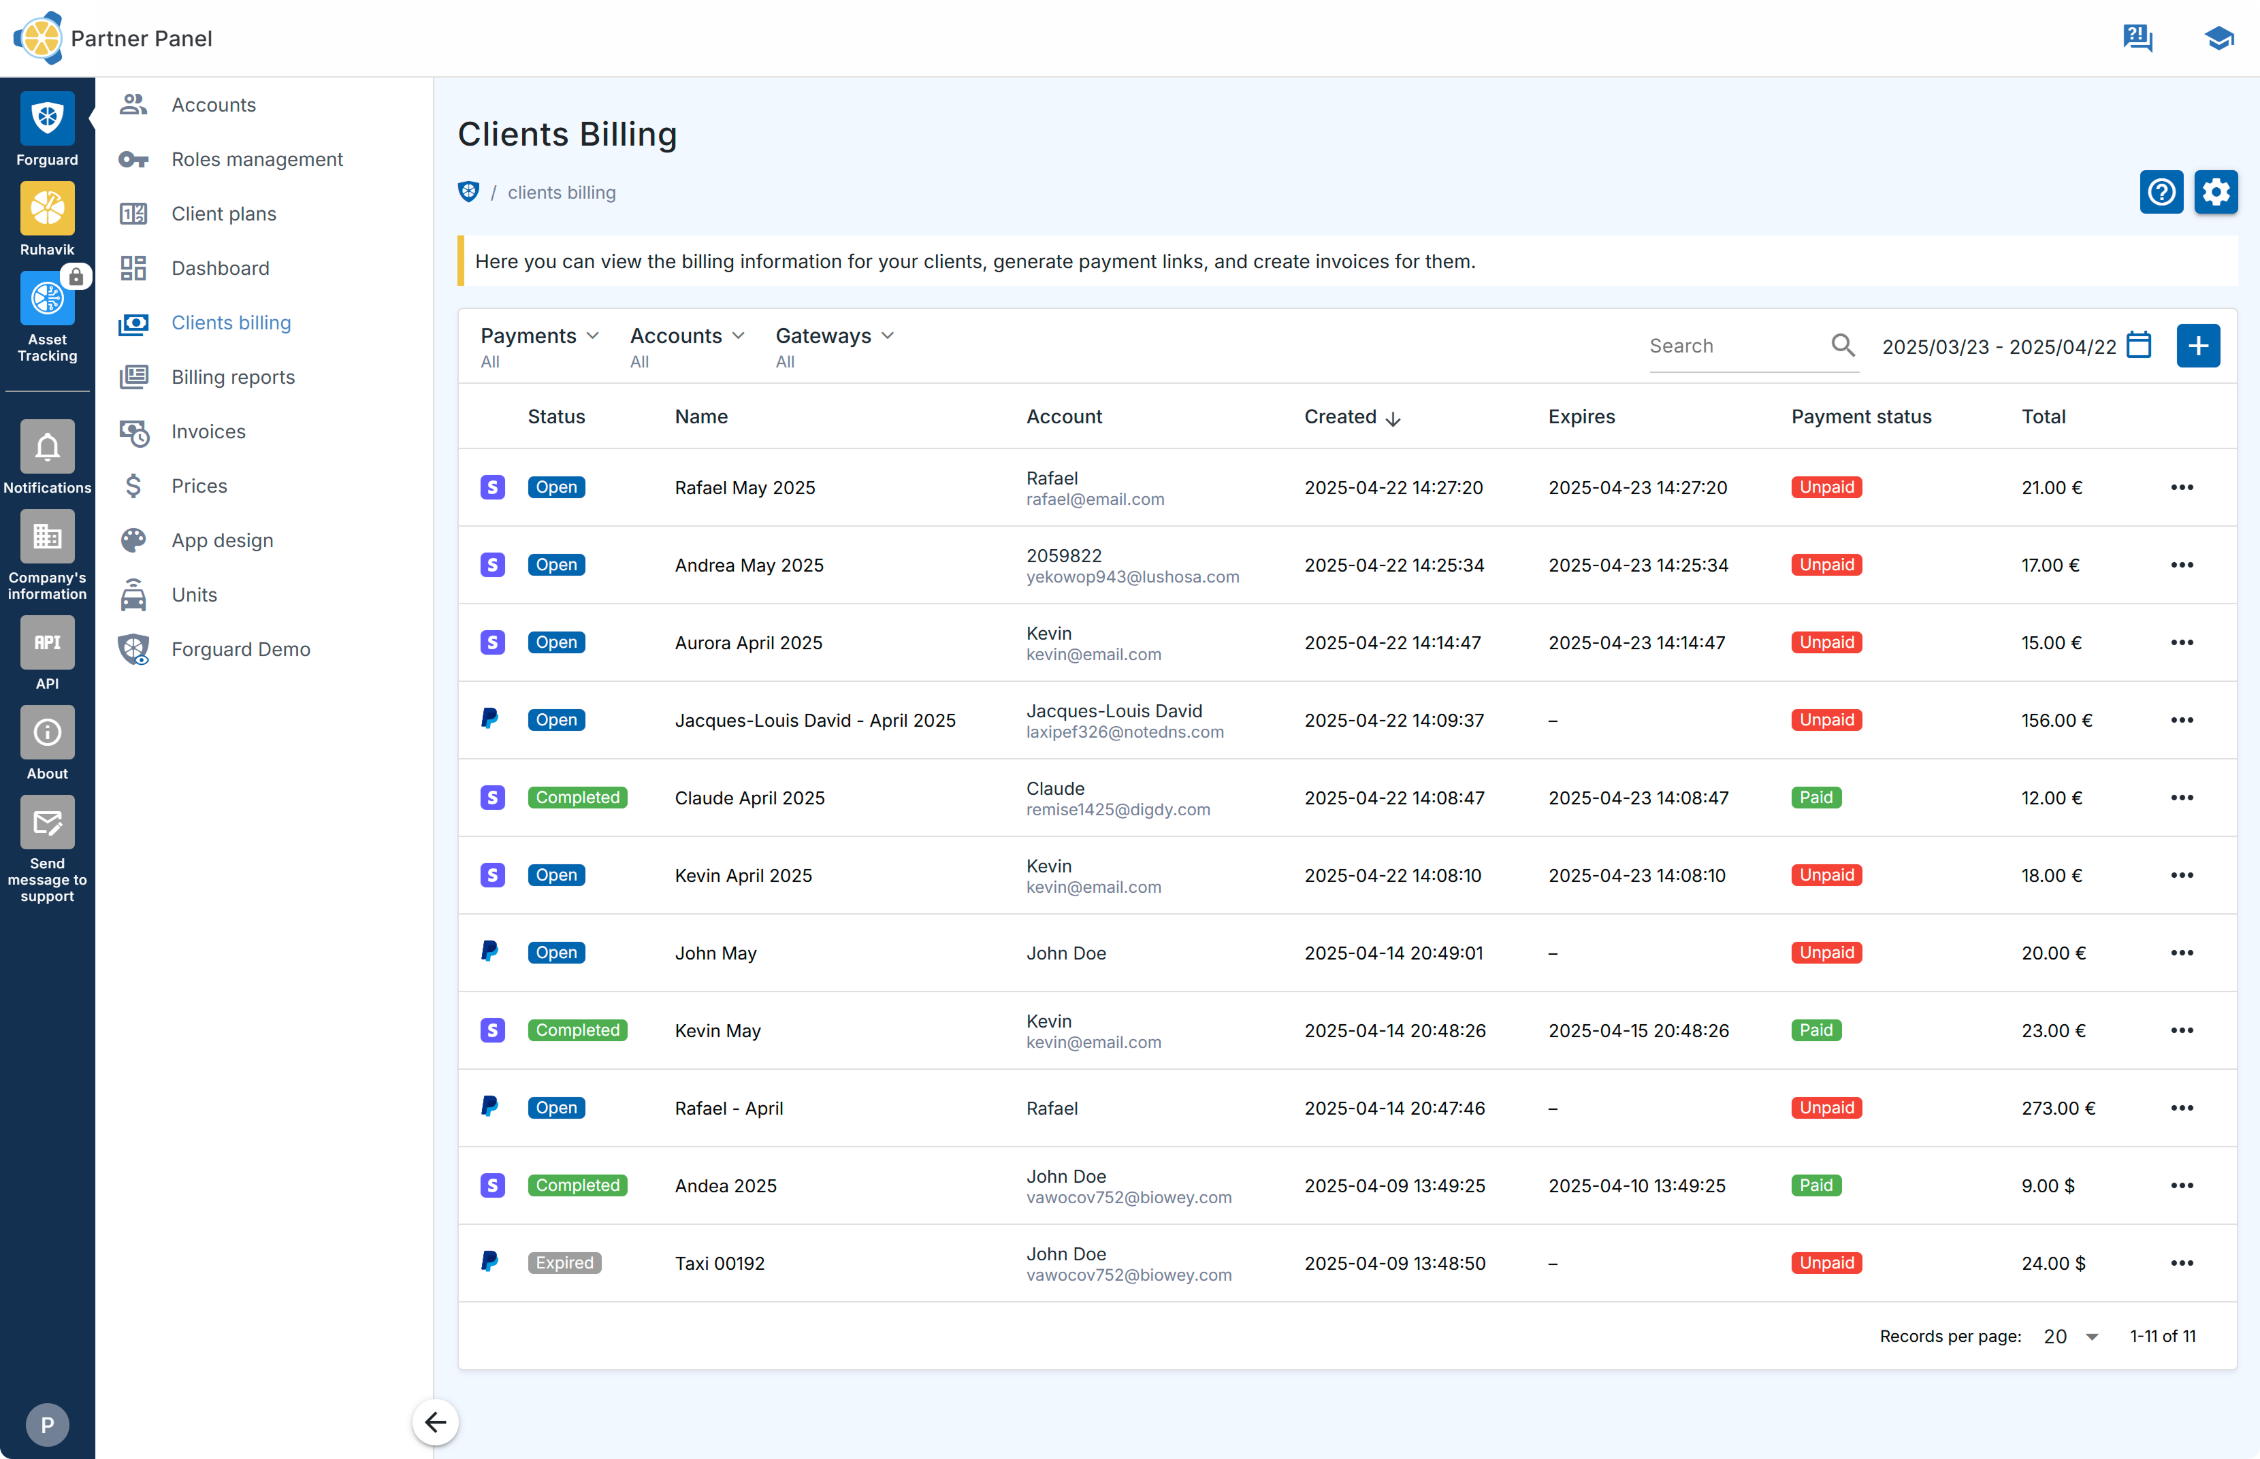Open the date range calendar icon

(x=2139, y=346)
